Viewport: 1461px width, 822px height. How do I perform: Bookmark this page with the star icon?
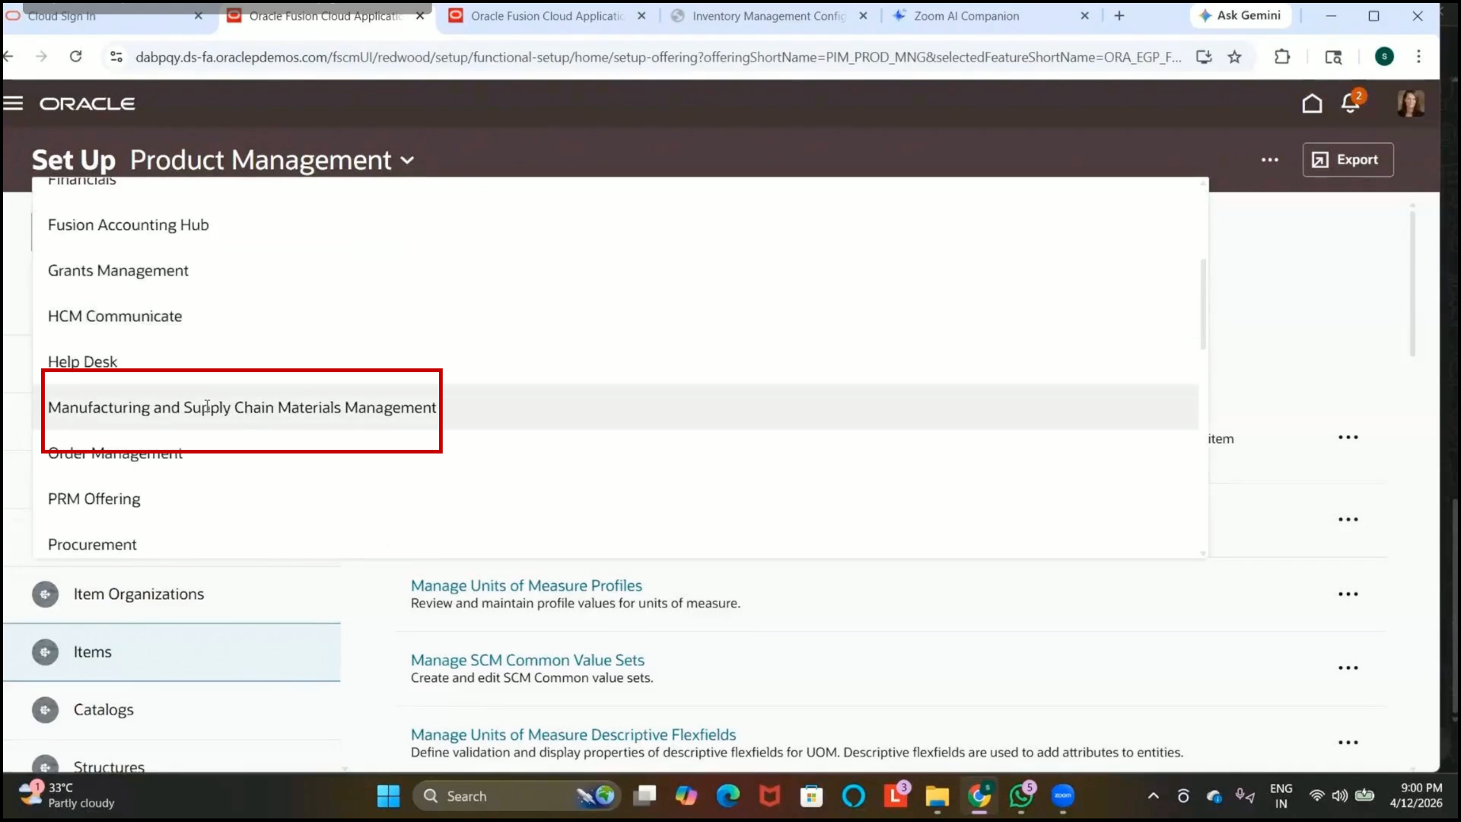(1234, 56)
